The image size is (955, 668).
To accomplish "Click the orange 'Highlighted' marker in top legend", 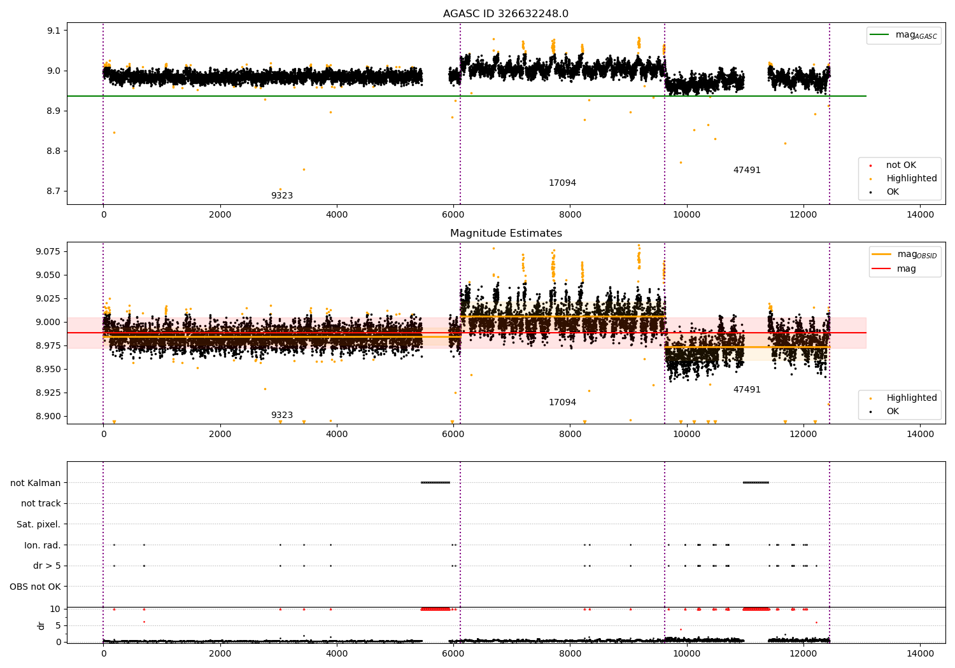I will [870, 179].
